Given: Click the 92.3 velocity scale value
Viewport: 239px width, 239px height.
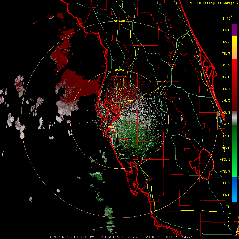Looking at the screenshot, I should [226, 42].
